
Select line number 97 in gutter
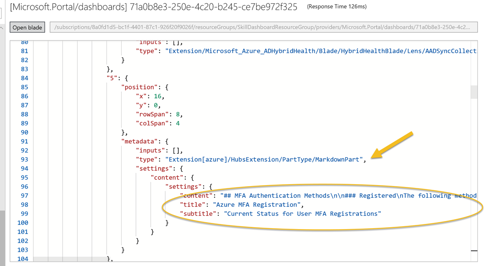(24, 195)
